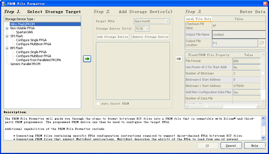Click the Output File Location field
Screen dimensions: 269x154
(235, 43)
